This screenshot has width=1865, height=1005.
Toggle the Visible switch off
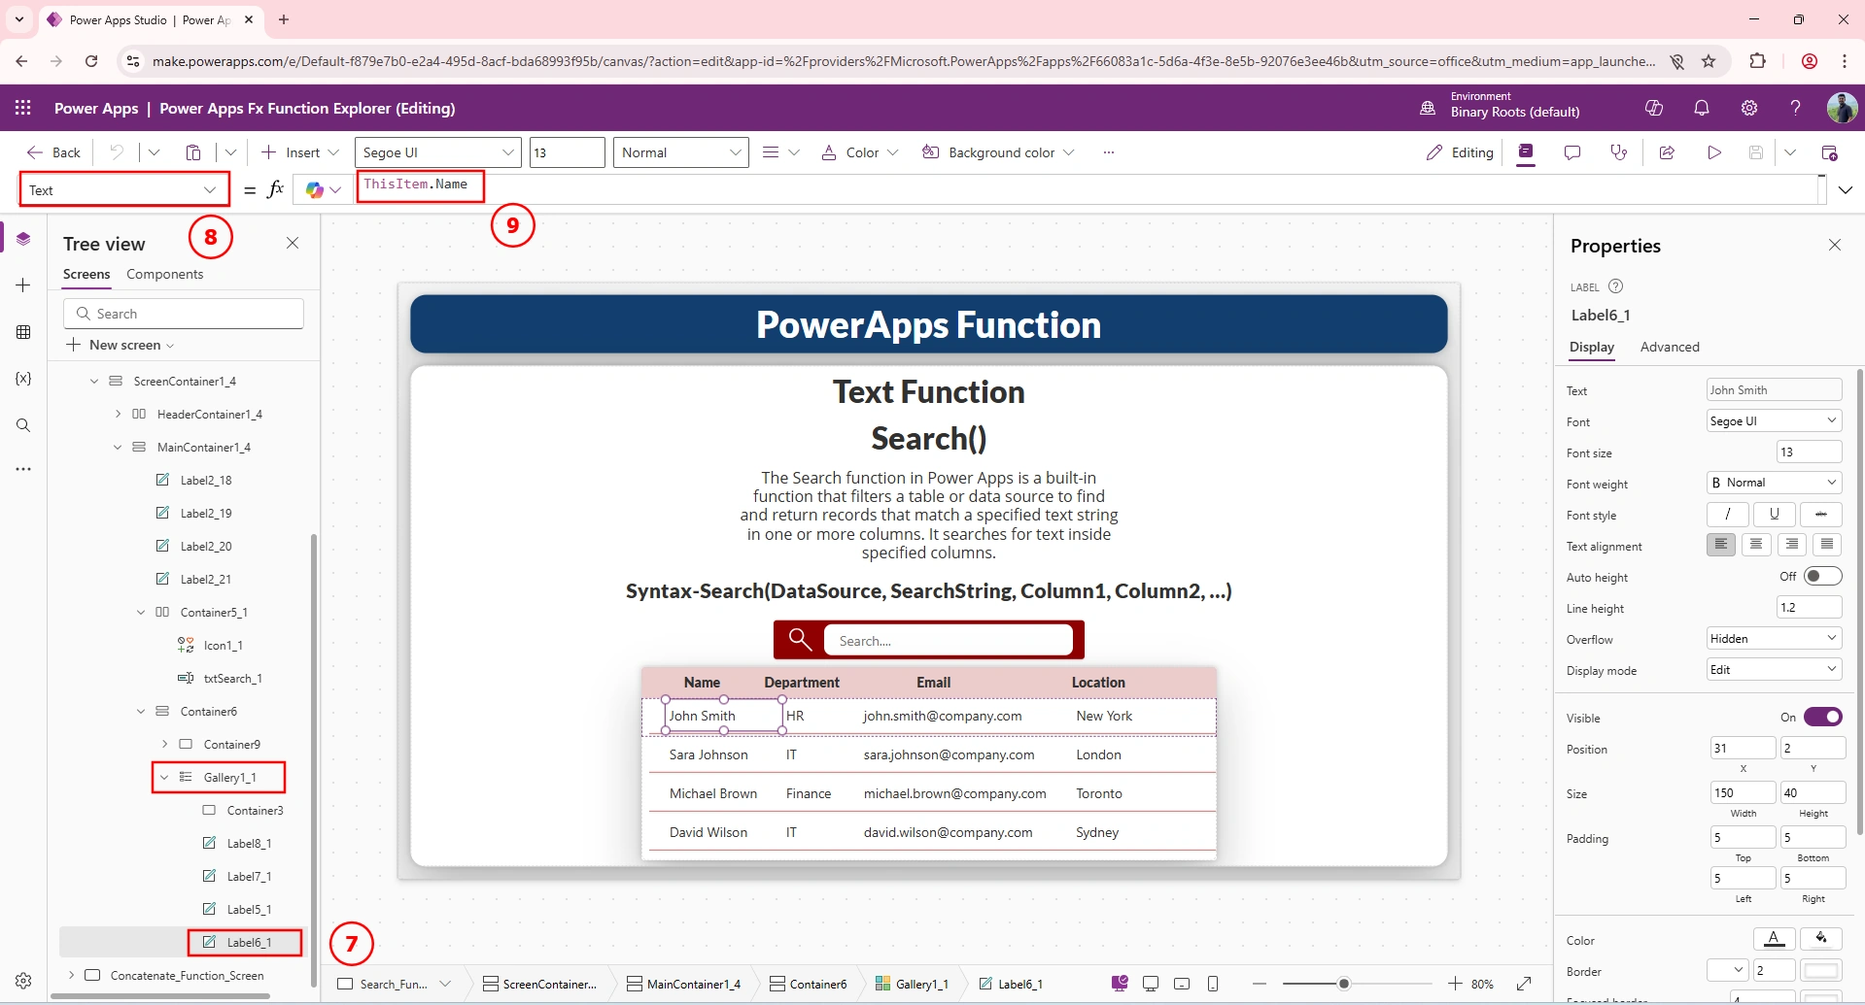coord(1822,718)
